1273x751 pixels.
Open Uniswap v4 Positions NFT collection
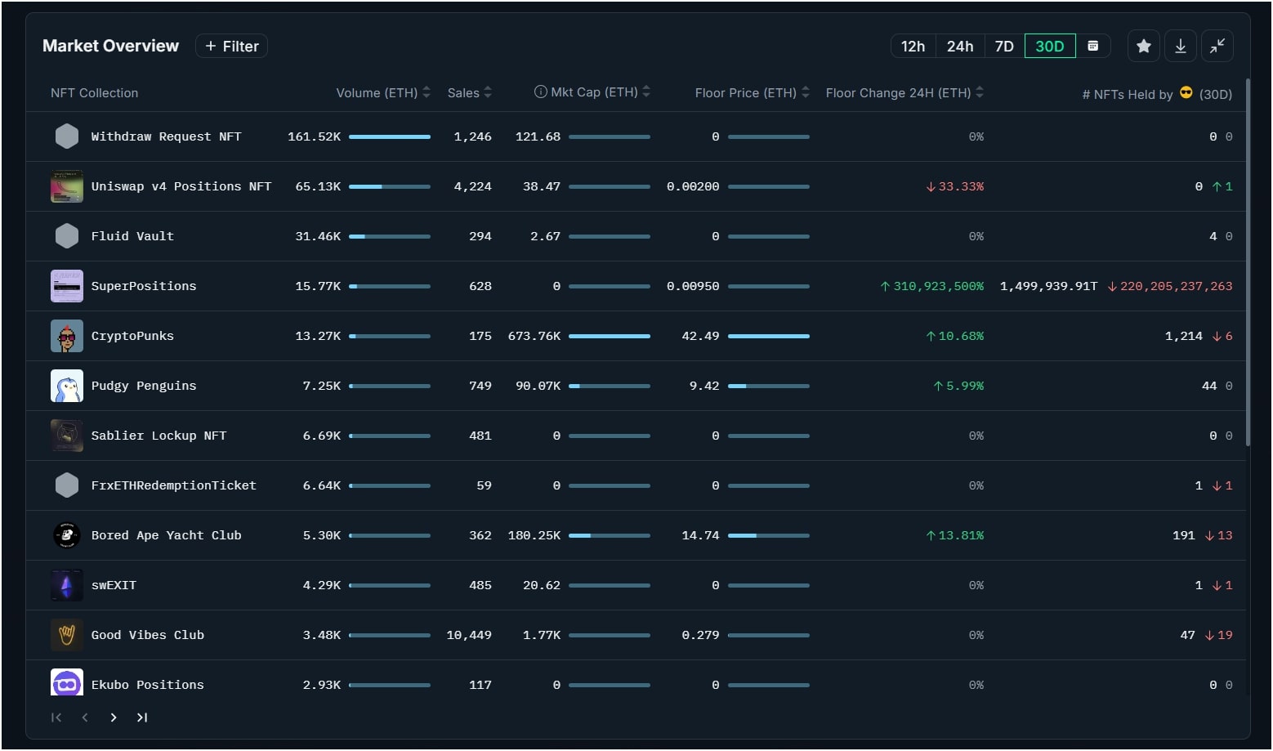pyautogui.click(x=181, y=186)
